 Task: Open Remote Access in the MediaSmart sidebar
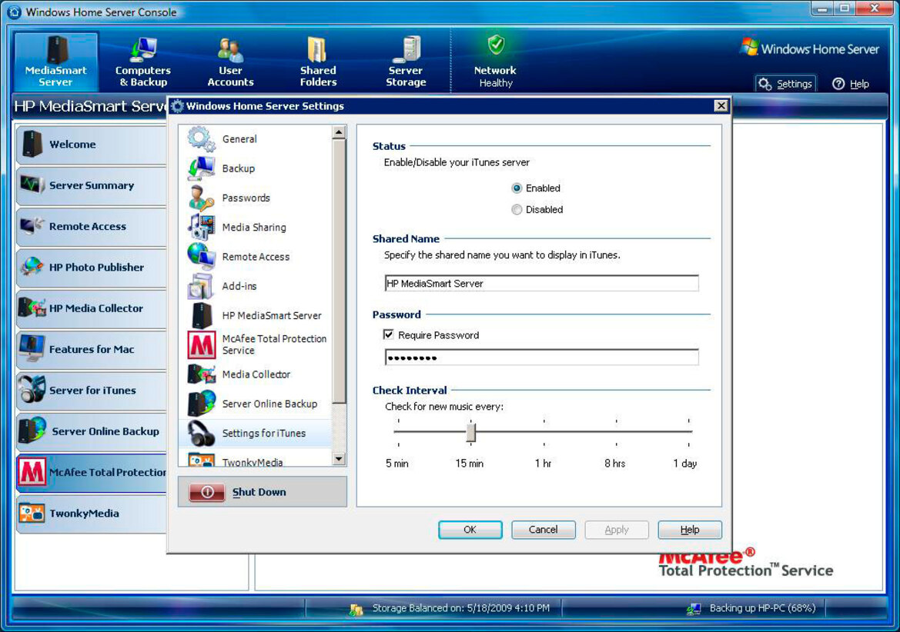pyautogui.click(x=92, y=226)
